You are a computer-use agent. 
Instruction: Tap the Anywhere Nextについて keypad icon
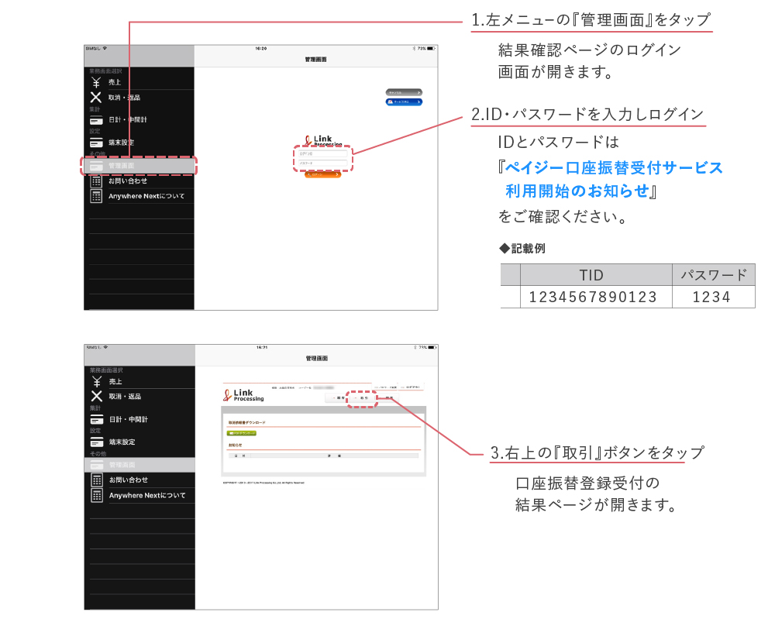(95, 196)
